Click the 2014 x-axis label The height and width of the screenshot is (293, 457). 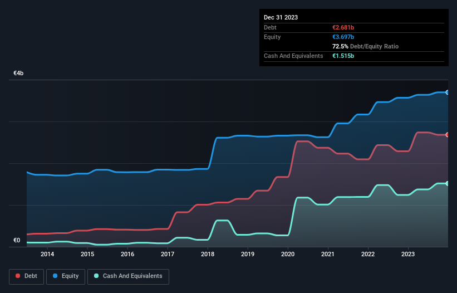[x=47, y=254]
